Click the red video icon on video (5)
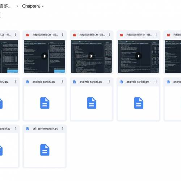Image resolution: width=181 pixels, height=181 pixels. coord(122,35)
